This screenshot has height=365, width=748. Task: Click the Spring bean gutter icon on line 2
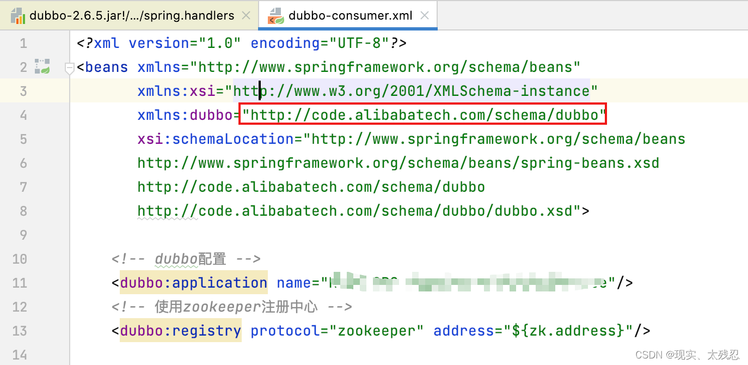coord(42,67)
